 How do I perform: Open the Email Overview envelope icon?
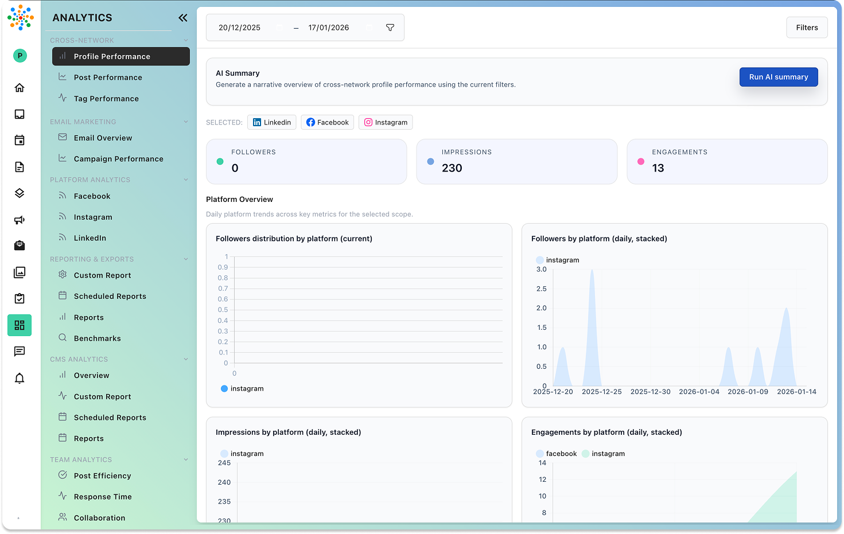pyautogui.click(x=63, y=138)
